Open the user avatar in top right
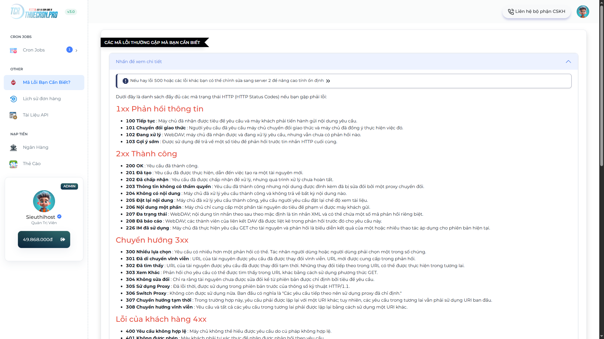Viewport: 604px width, 339px height. click(x=583, y=12)
